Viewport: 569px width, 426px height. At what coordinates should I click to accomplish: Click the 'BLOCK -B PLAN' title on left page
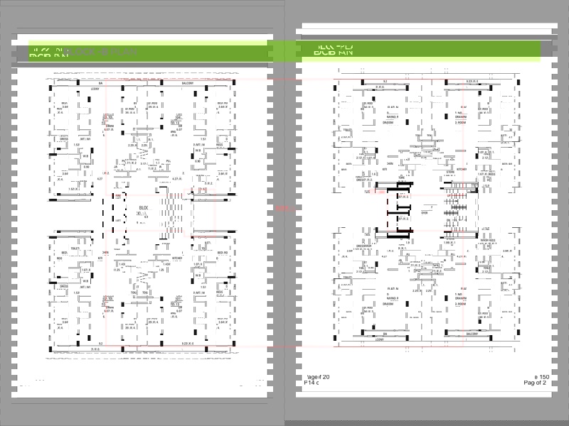pos(92,52)
